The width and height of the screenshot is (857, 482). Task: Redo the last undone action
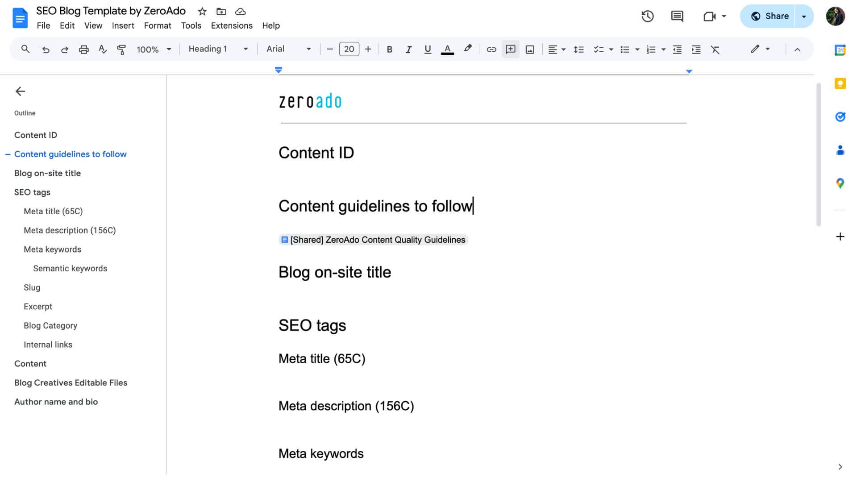[65, 49]
